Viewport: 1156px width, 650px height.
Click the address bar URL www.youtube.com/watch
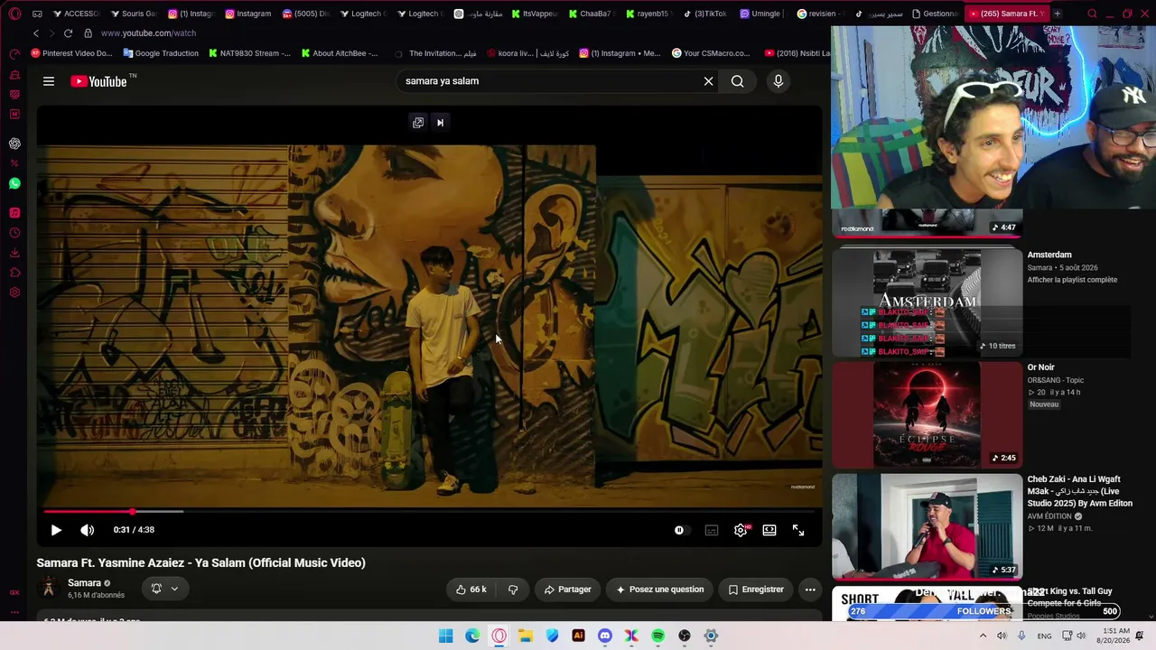tap(148, 33)
